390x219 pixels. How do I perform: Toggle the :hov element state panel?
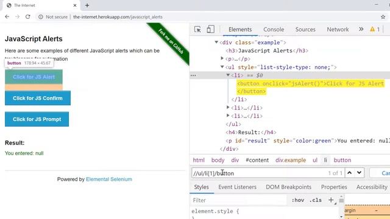pos(298,200)
